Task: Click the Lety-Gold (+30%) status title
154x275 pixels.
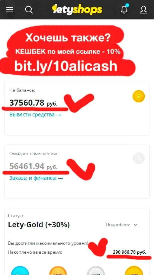Action: (39, 225)
